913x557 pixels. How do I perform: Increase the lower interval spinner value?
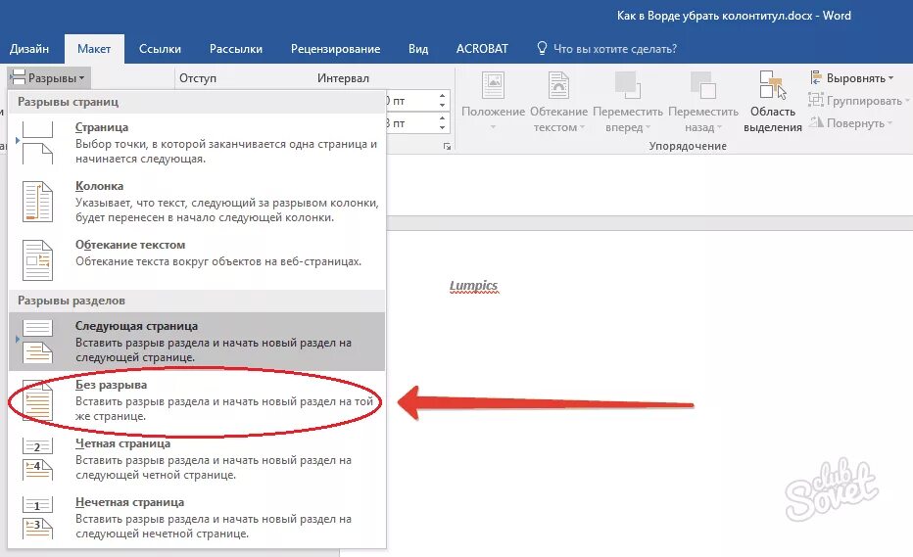[443, 118]
